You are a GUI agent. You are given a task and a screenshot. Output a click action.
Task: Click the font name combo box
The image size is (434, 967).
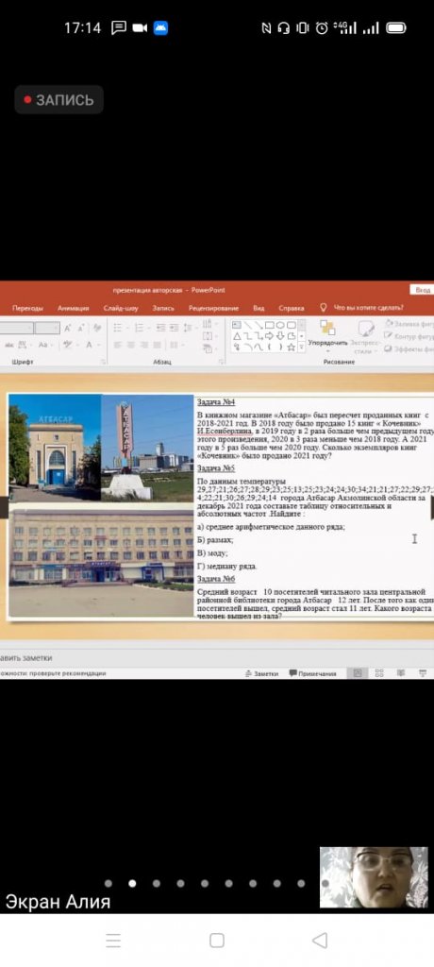pyautogui.click(x=16, y=329)
